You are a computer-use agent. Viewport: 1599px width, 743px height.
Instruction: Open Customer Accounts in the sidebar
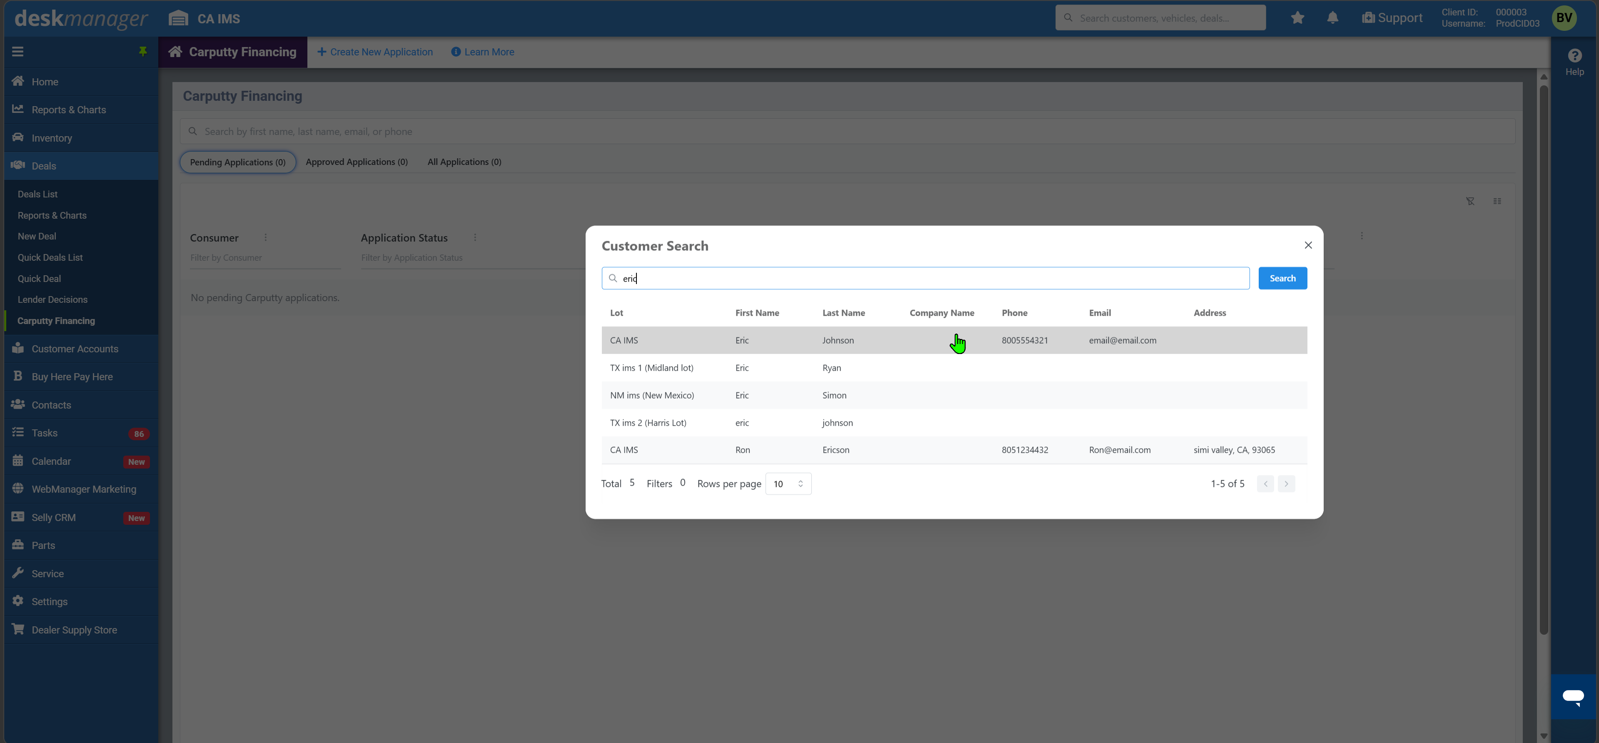coord(75,349)
